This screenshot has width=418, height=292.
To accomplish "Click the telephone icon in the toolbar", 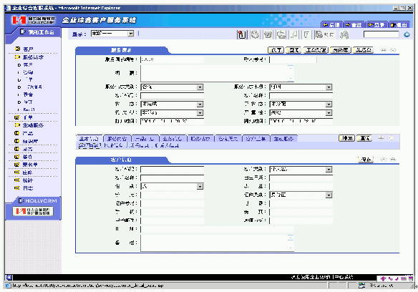I will coord(268,34).
